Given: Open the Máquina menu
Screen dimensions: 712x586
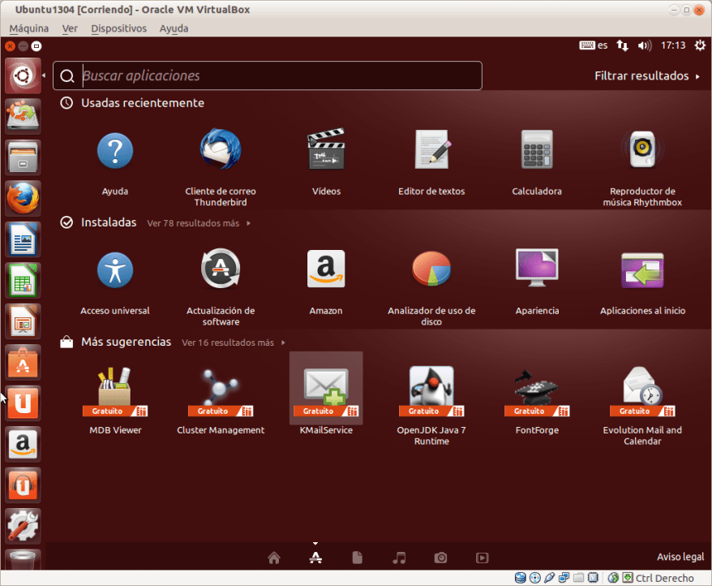Looking at the screenshot, I should pos(28,28).
